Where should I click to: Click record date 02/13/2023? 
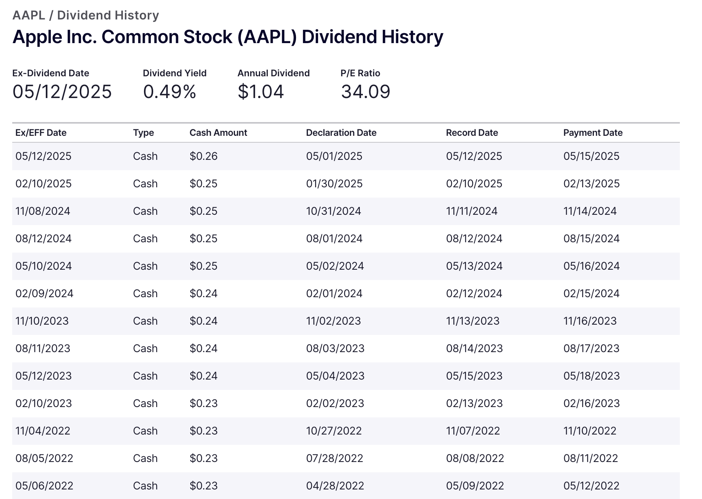pos(474,403)
